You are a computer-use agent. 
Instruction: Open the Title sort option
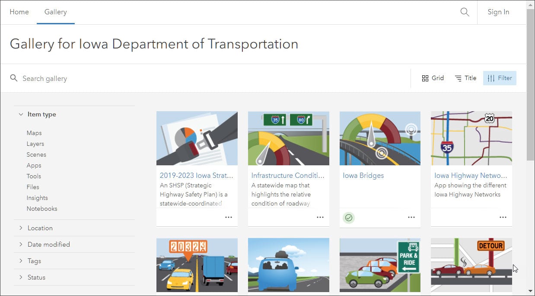coord(465,78)
